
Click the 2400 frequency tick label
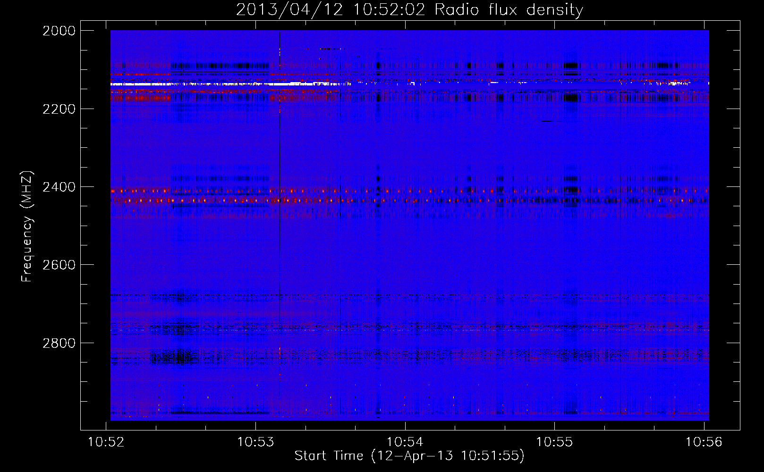point(59,187)
